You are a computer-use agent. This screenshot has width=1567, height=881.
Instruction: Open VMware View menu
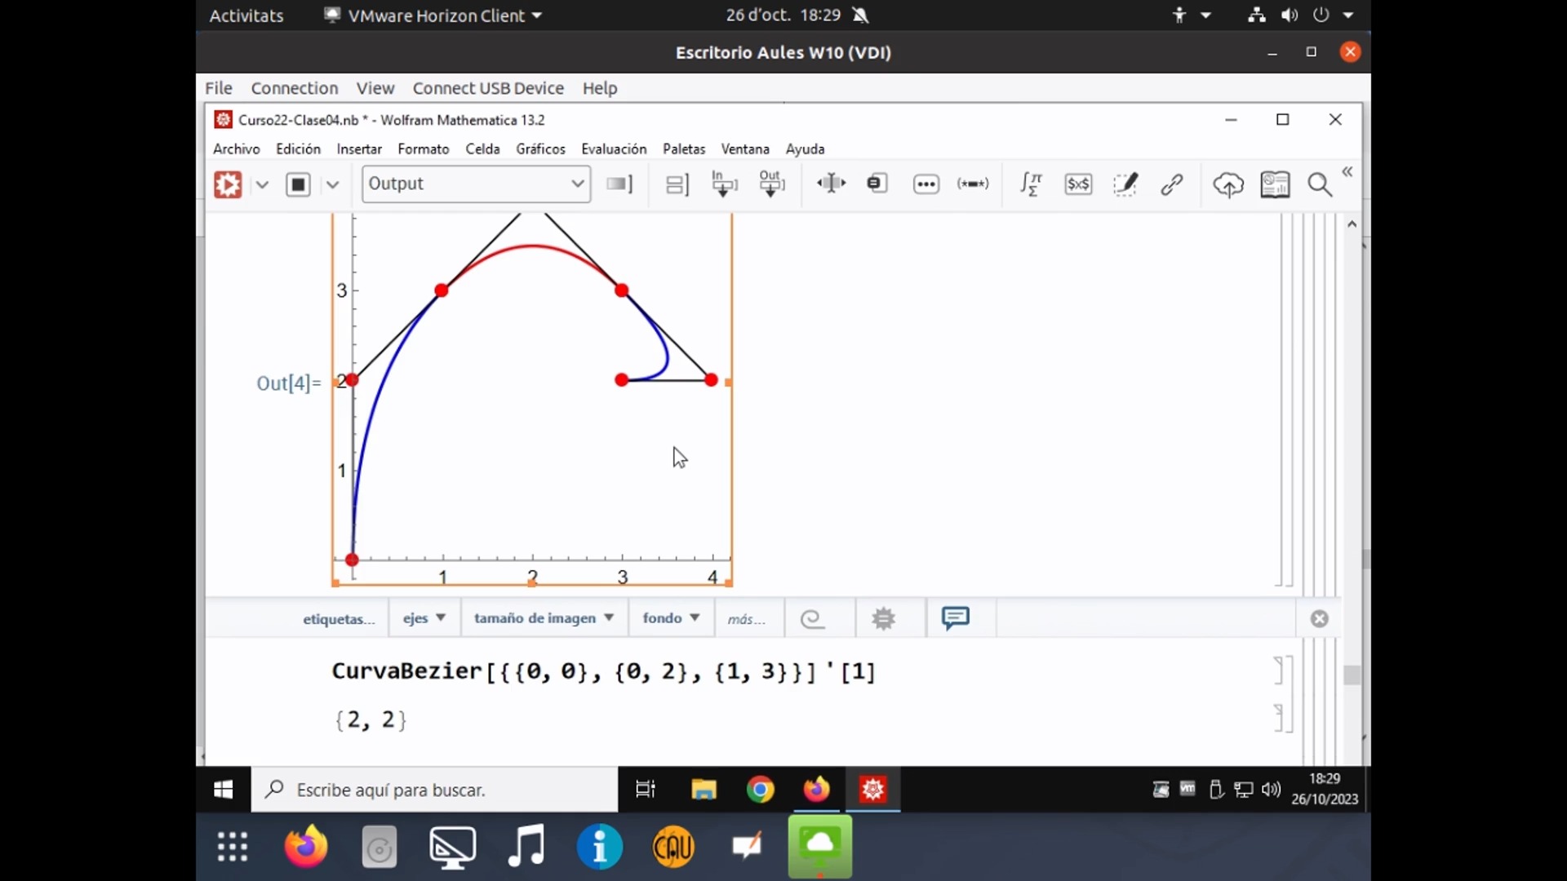(375, 88)
